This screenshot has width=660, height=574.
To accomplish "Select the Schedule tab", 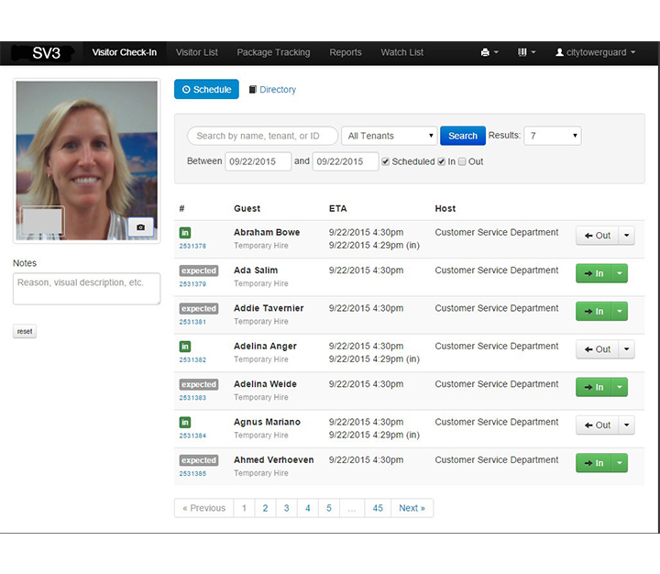I will coord(206,89).
